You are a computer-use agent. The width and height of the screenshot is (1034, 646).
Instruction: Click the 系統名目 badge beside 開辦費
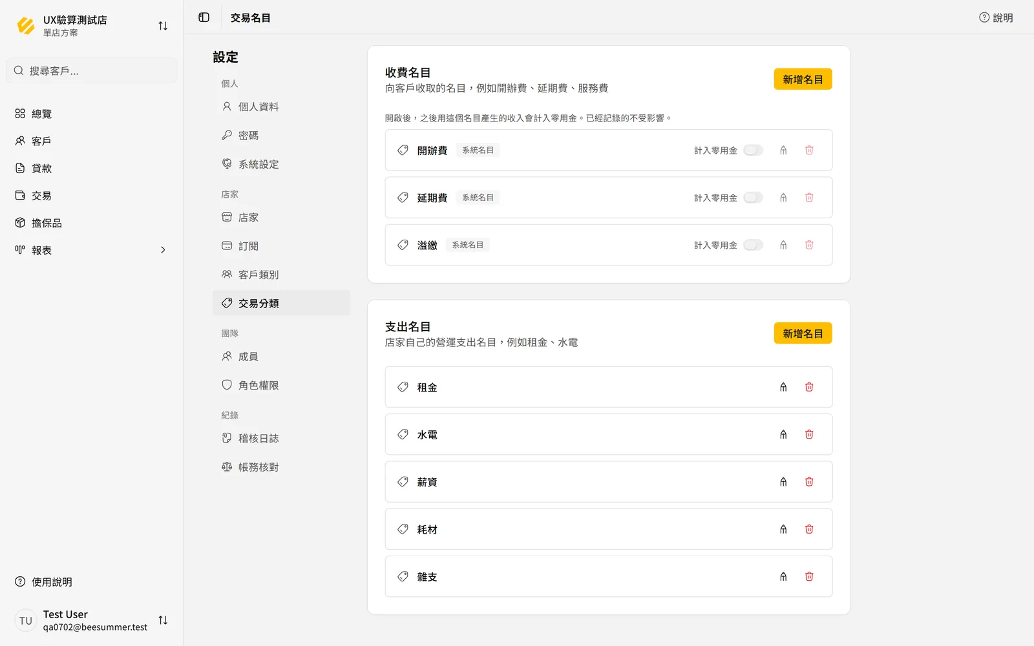click(478, 151)
